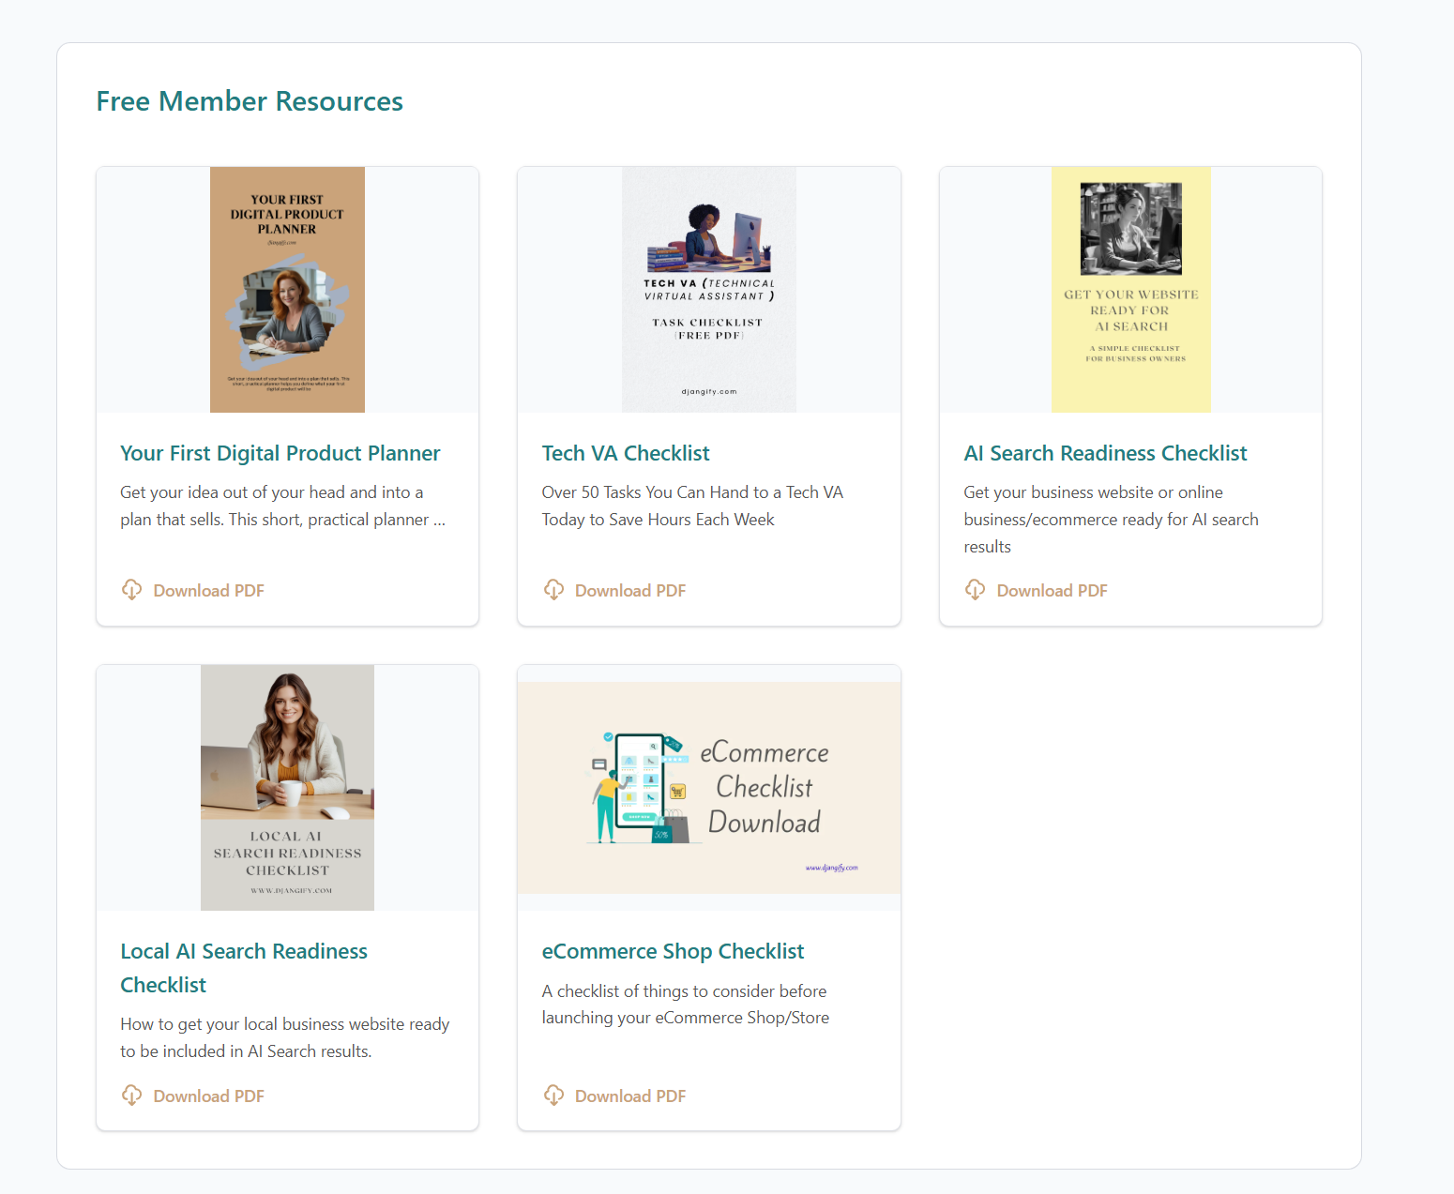
Task: Click the download icon on Your First Digital Product Planner
Action: [x=132, y=589]
